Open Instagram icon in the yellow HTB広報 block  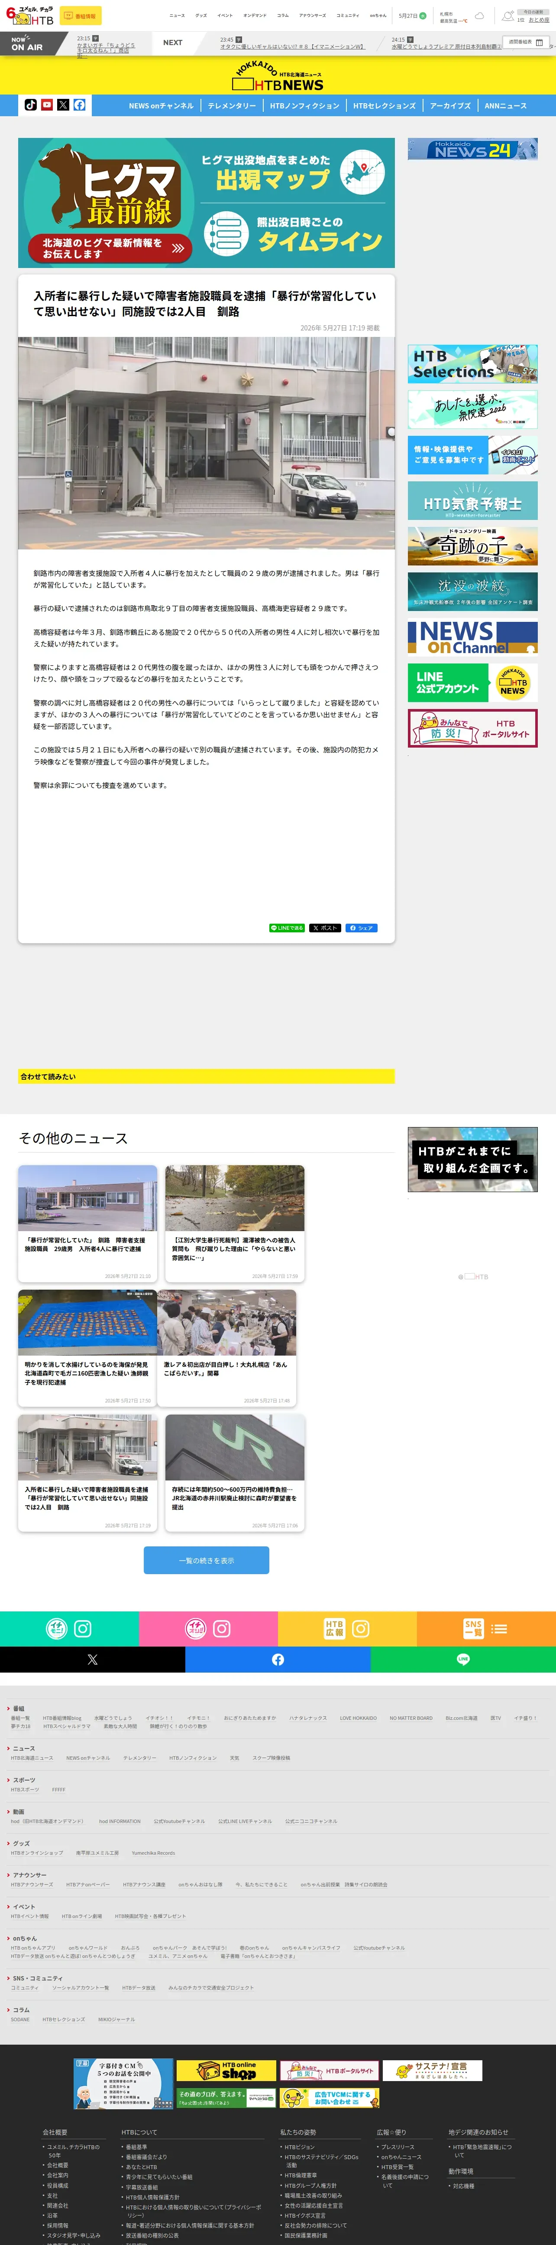(x=361, y=1628)
